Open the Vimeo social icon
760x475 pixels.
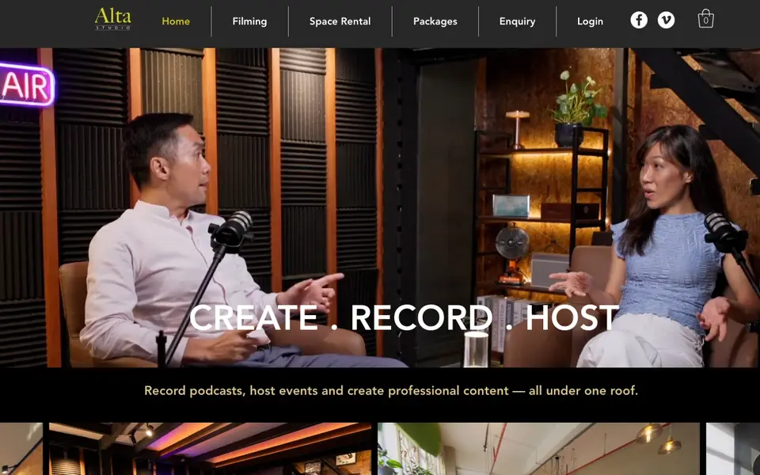coord(666,20)
